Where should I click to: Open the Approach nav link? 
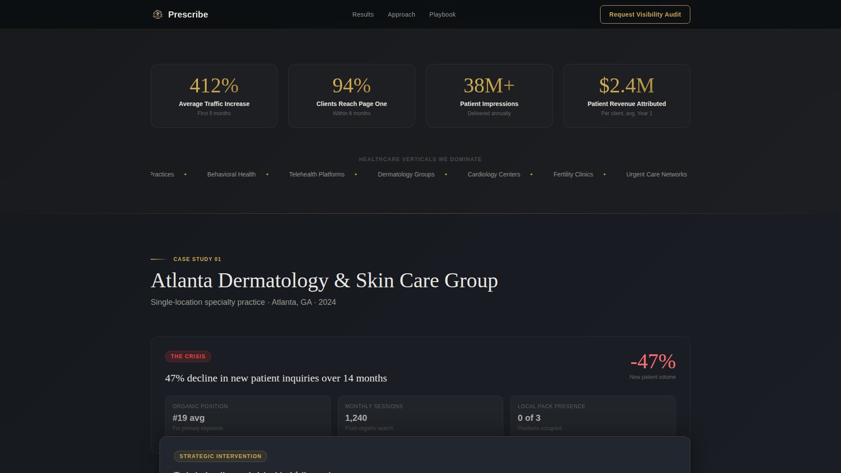pyautogui.click(x=401, y=14)
